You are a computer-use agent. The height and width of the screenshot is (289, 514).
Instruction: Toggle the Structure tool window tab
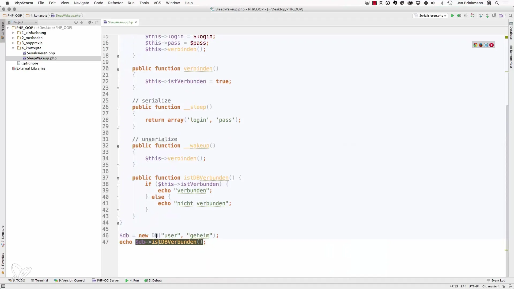point(3,236)
